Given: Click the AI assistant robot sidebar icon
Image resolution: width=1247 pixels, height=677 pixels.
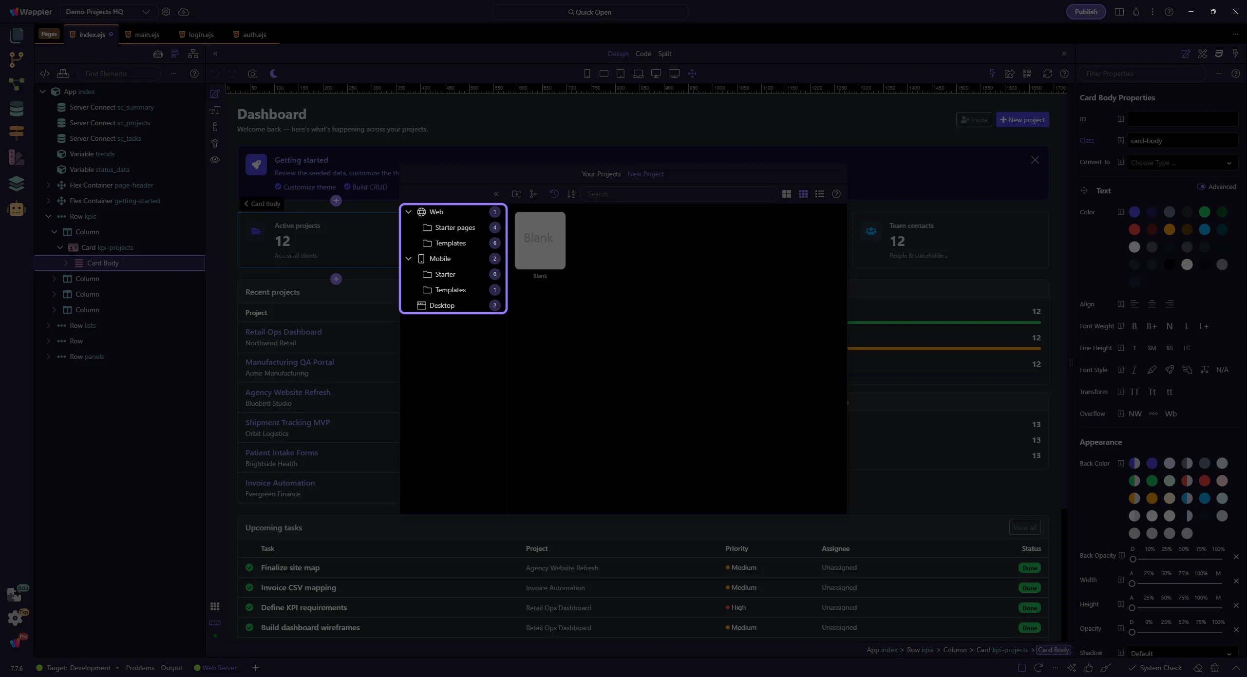Looking at the screenshot, I should coord(17,209).
